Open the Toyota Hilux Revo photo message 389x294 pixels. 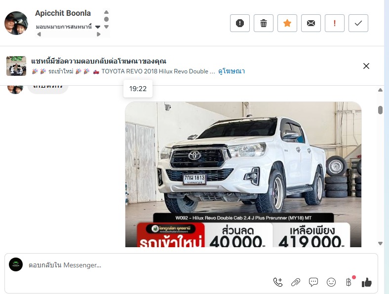coord(243,174)
